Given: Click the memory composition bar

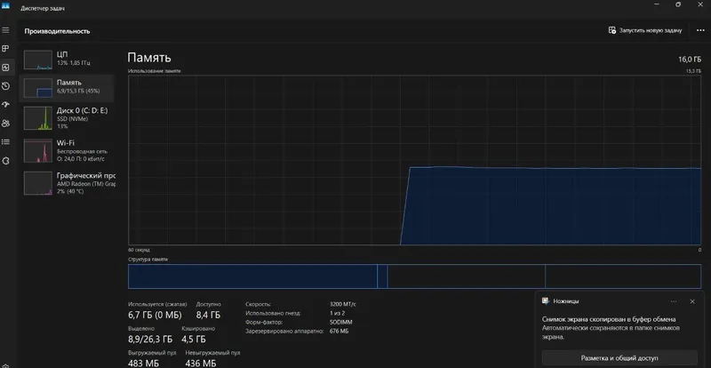Looking at the screenshot, I should [x=414, y=276].
